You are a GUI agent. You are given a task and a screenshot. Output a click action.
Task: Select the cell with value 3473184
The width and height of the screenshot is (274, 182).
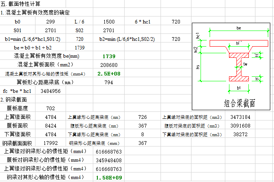click(240, 117)
